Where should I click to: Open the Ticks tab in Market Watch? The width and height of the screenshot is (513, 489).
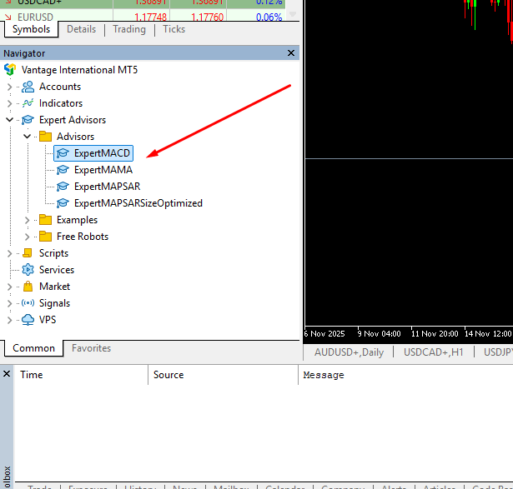point(174,29)
